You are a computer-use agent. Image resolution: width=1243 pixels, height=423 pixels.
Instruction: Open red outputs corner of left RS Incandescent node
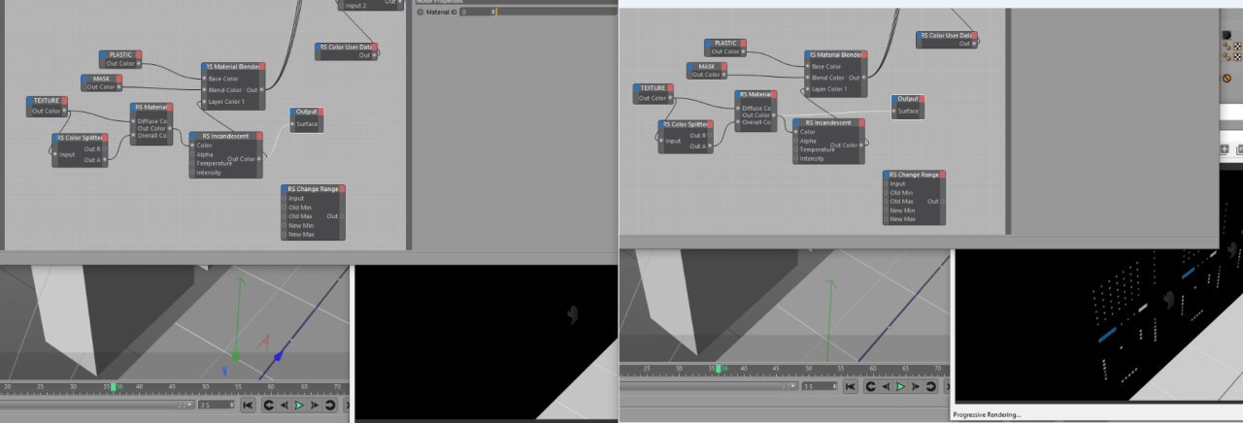point(259,136)
